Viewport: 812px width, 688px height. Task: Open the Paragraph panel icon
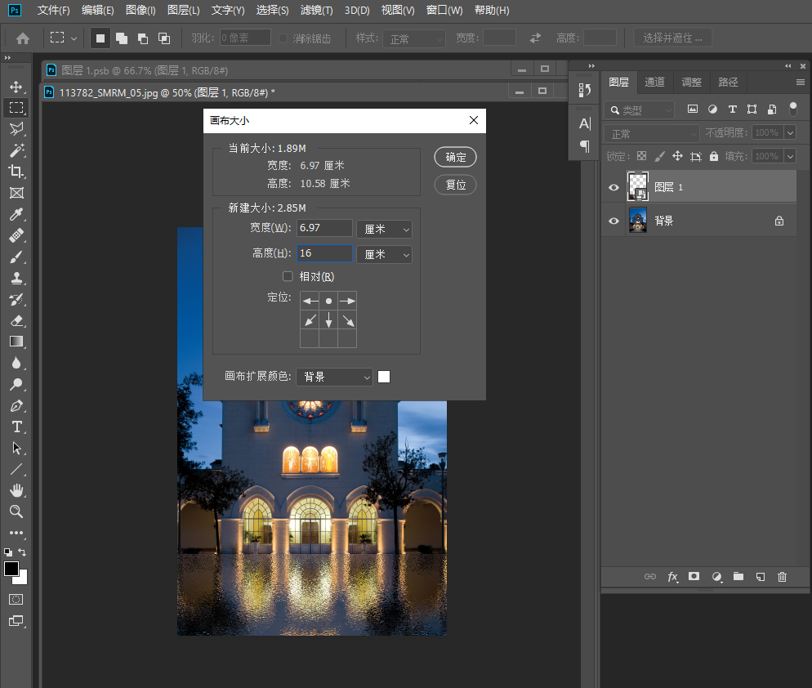pos(585,146)
